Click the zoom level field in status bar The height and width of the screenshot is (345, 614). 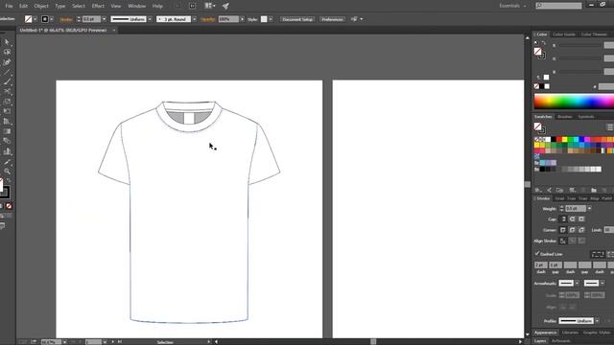[x=51, y=342]
